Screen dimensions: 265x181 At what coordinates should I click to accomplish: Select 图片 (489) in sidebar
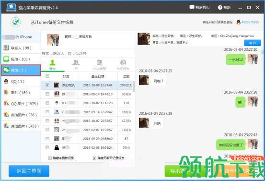pyautogui.click(x=21, y=93)
